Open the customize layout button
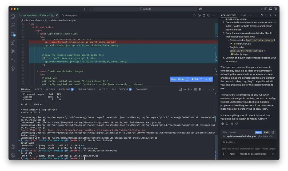This screenshot has height=171, width=288. click(261, 9)
